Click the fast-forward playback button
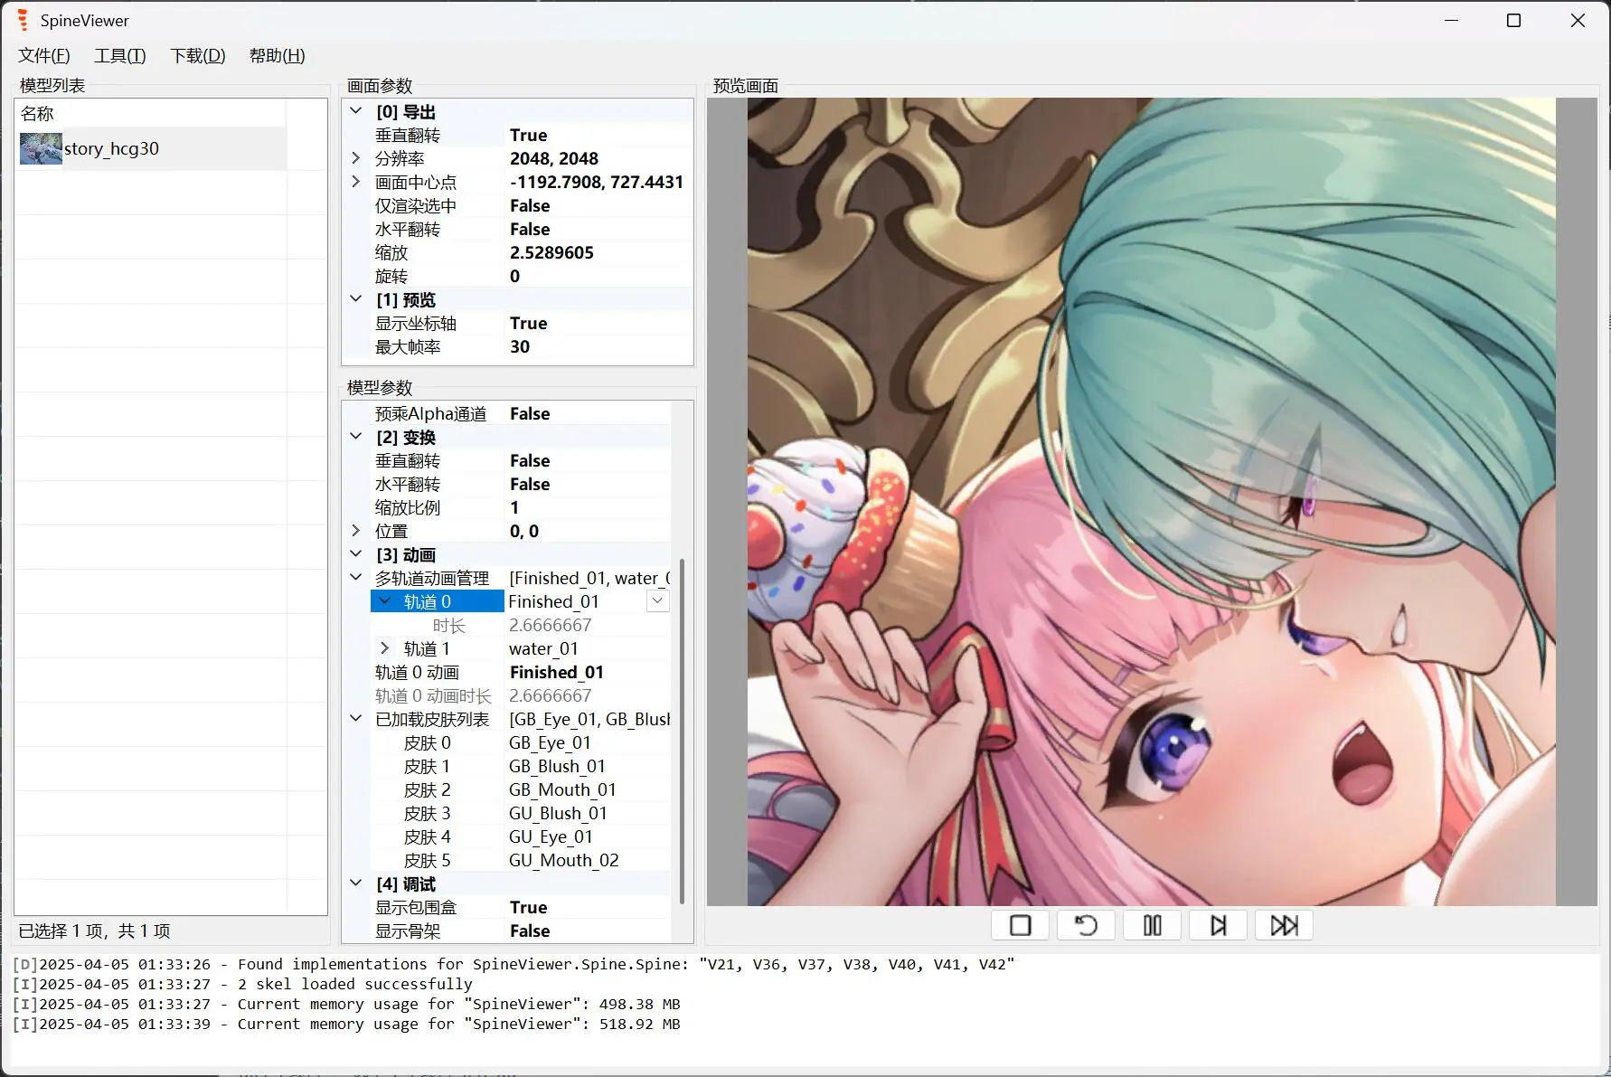Screen dimensions: 1611x1077 point(1284,925)
